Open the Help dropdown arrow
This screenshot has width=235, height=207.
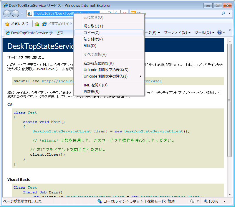224,32
